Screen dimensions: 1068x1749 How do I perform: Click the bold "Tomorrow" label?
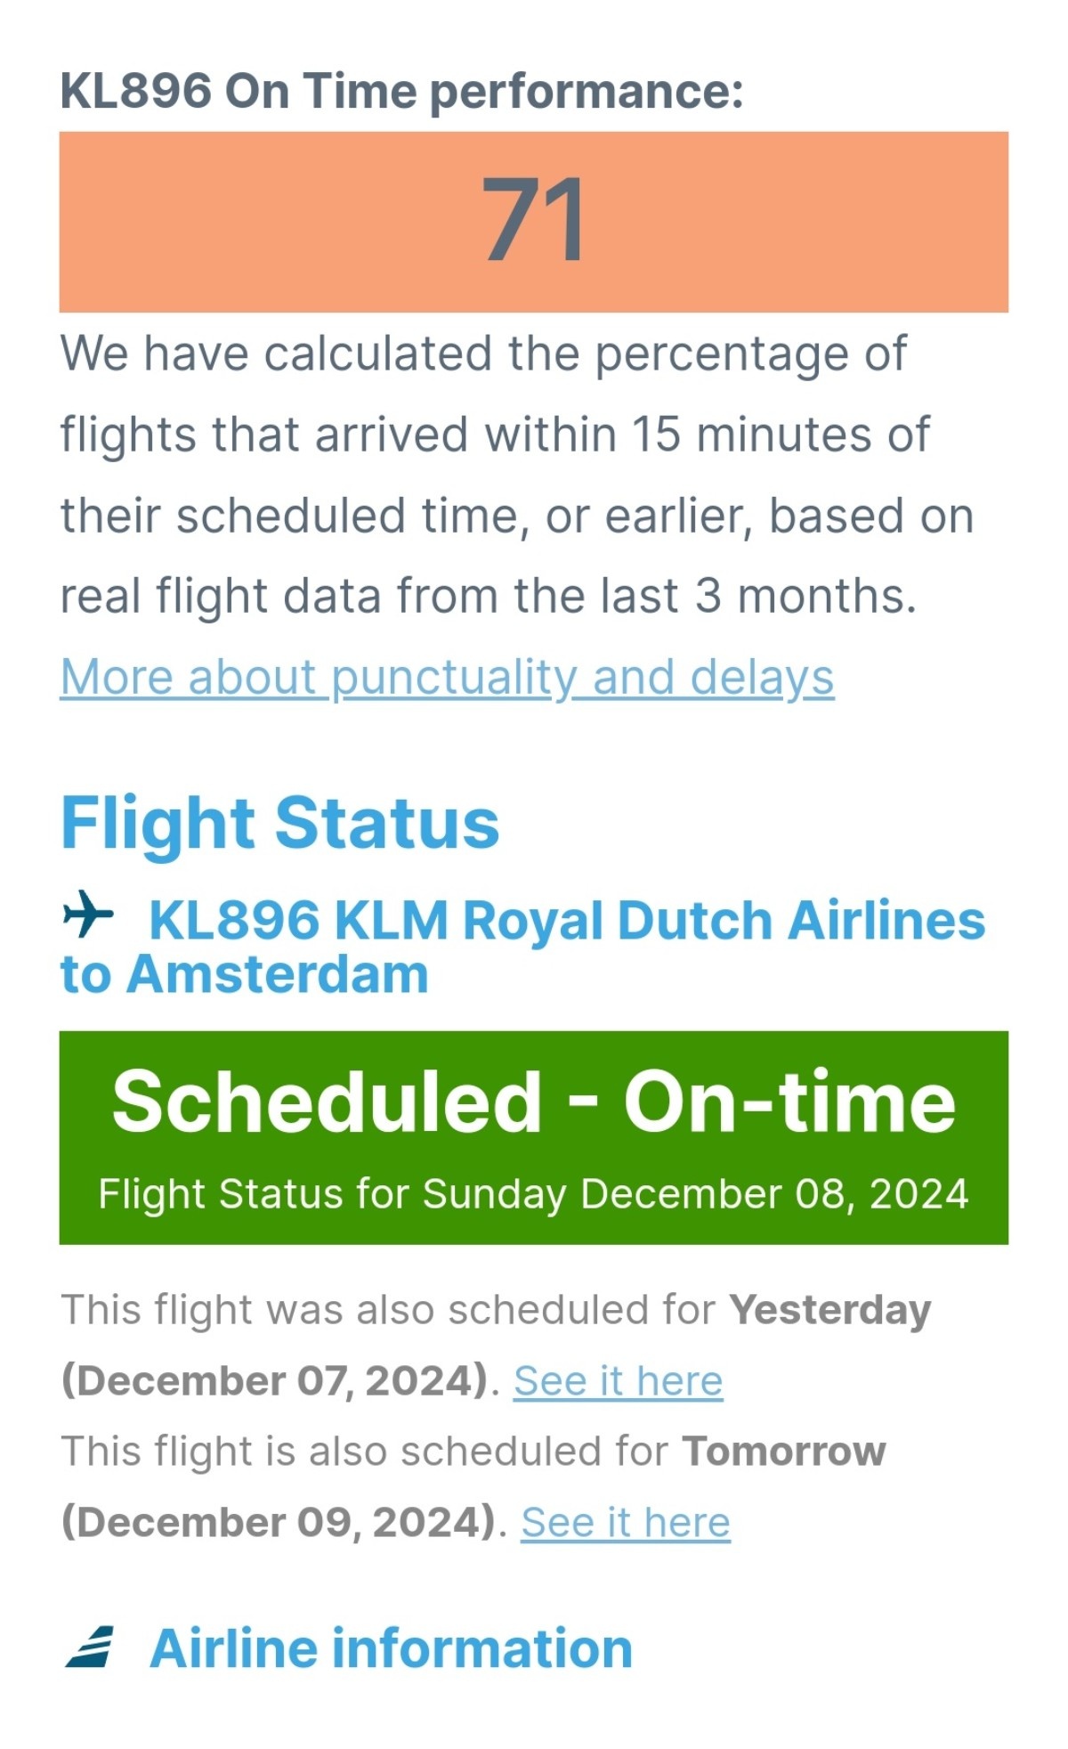coord(783,1451)
